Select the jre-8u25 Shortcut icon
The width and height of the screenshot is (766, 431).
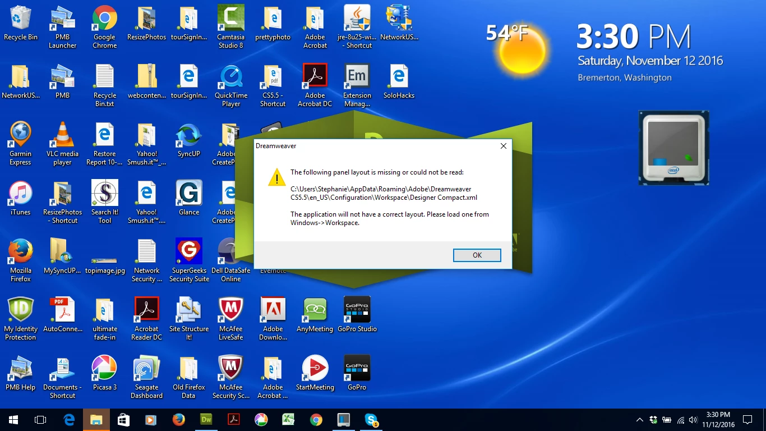[357, 27]
